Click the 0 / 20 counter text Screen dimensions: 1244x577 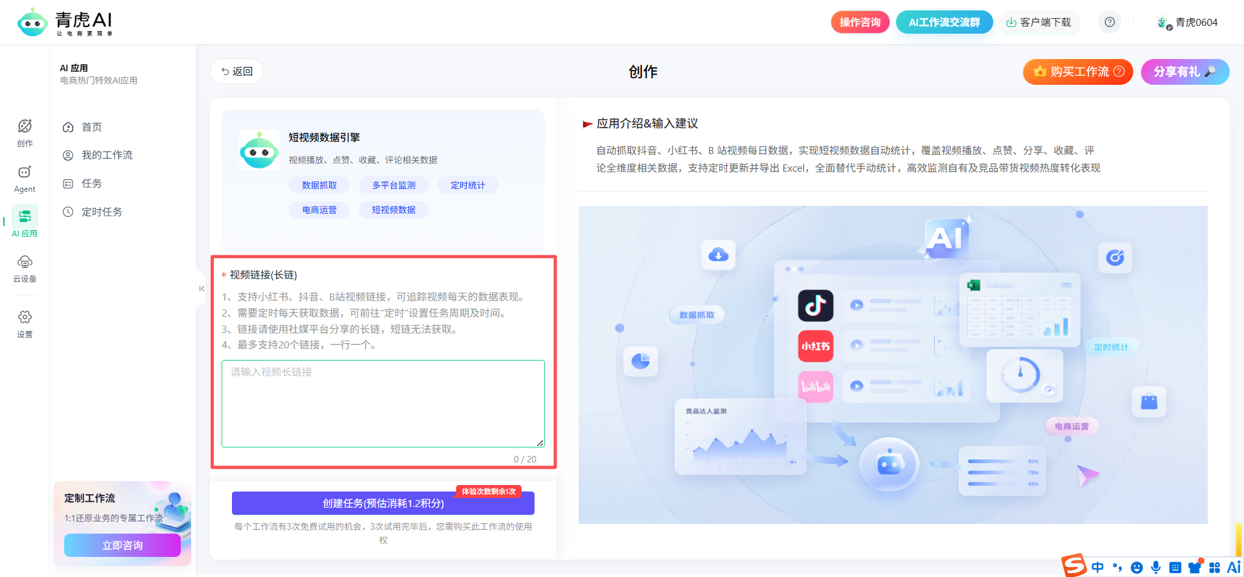[x=525, y=459]
